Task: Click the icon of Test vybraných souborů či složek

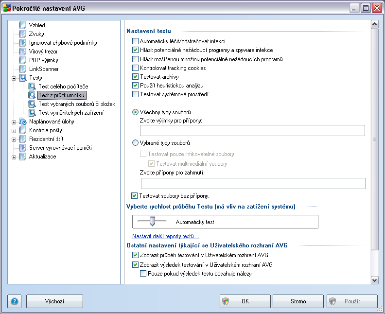Action: [x=32, y=104]
